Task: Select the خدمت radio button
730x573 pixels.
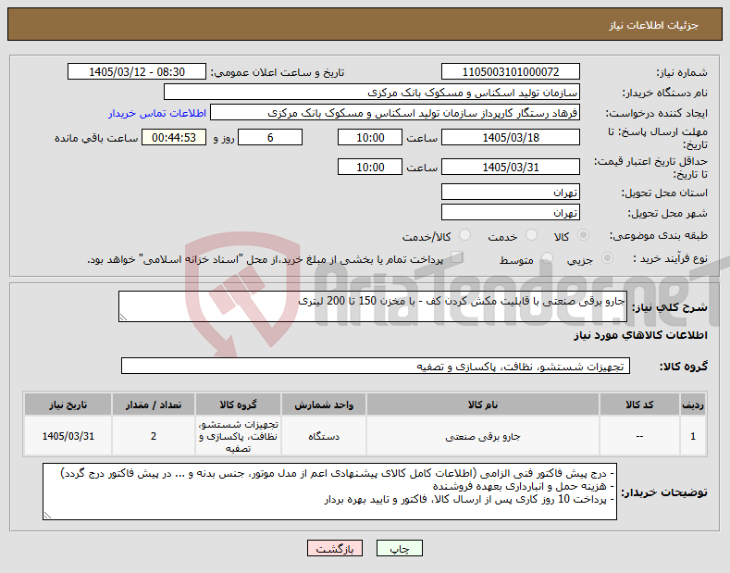Action: (531, 235)
